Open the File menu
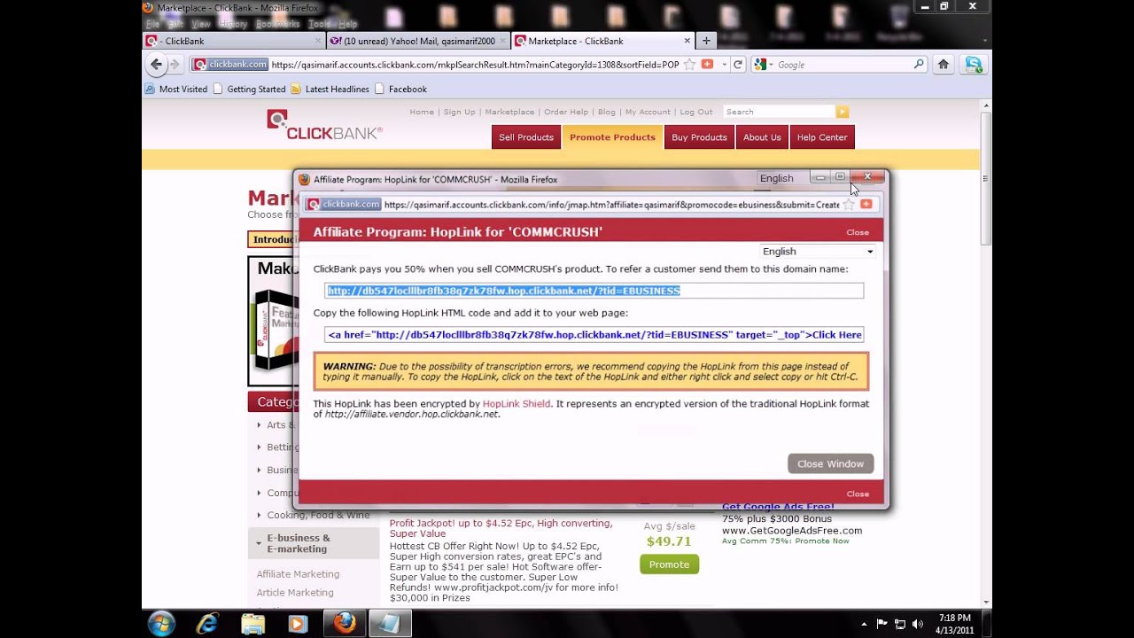Viewport: 1134px width, 638px height. pyautogui.click(x=152, y=24)
